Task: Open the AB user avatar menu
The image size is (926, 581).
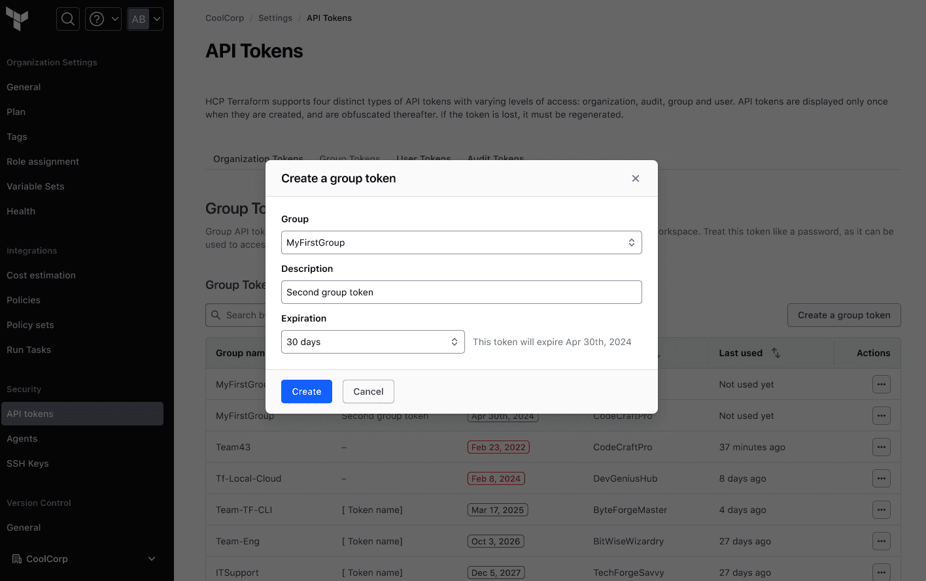Action: (x=145, y=19)
